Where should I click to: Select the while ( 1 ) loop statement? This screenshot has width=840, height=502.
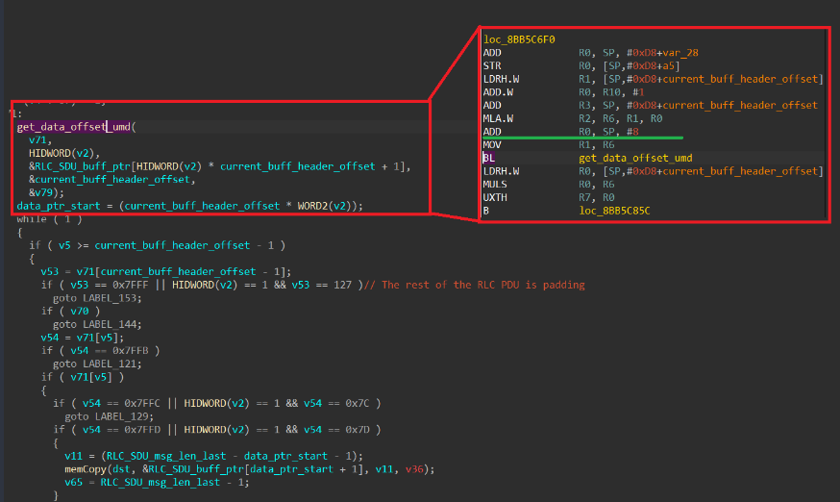pyautogui.click(x=42, y=219)
